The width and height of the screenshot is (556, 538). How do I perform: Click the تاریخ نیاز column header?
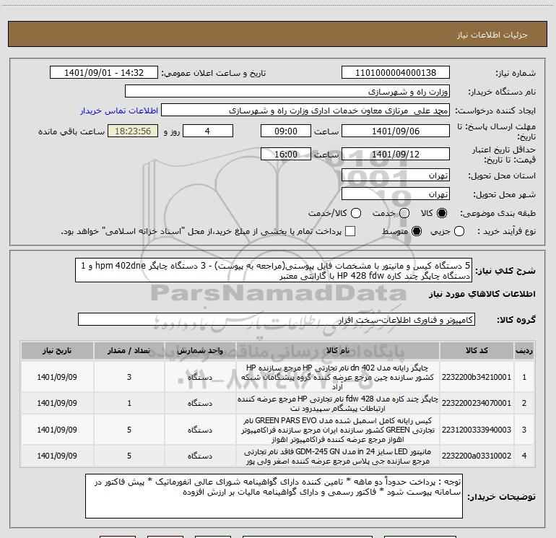(x=57, y=350)
